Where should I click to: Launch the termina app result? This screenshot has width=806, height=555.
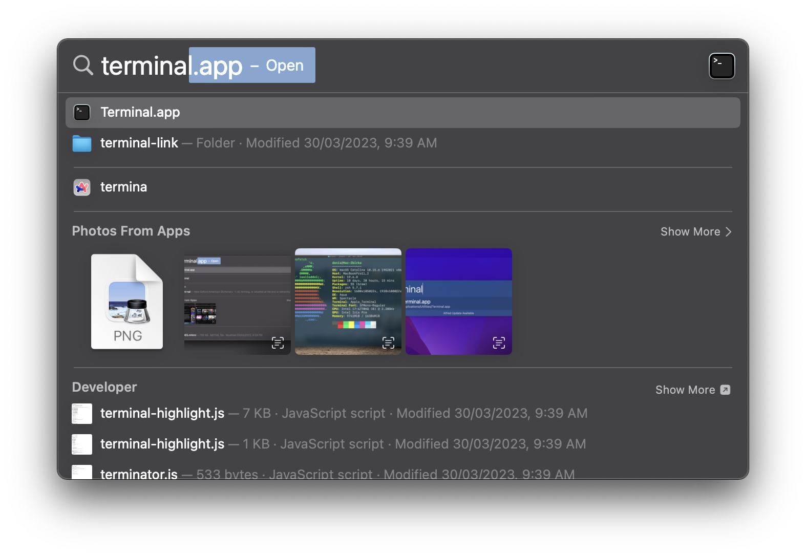[403, 187]
